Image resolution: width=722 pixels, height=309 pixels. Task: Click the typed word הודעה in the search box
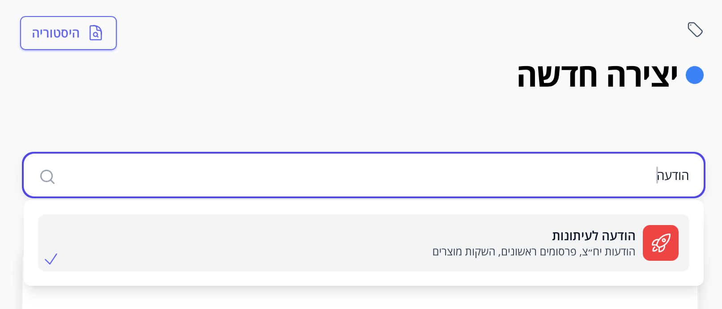(x=673, y=175)
